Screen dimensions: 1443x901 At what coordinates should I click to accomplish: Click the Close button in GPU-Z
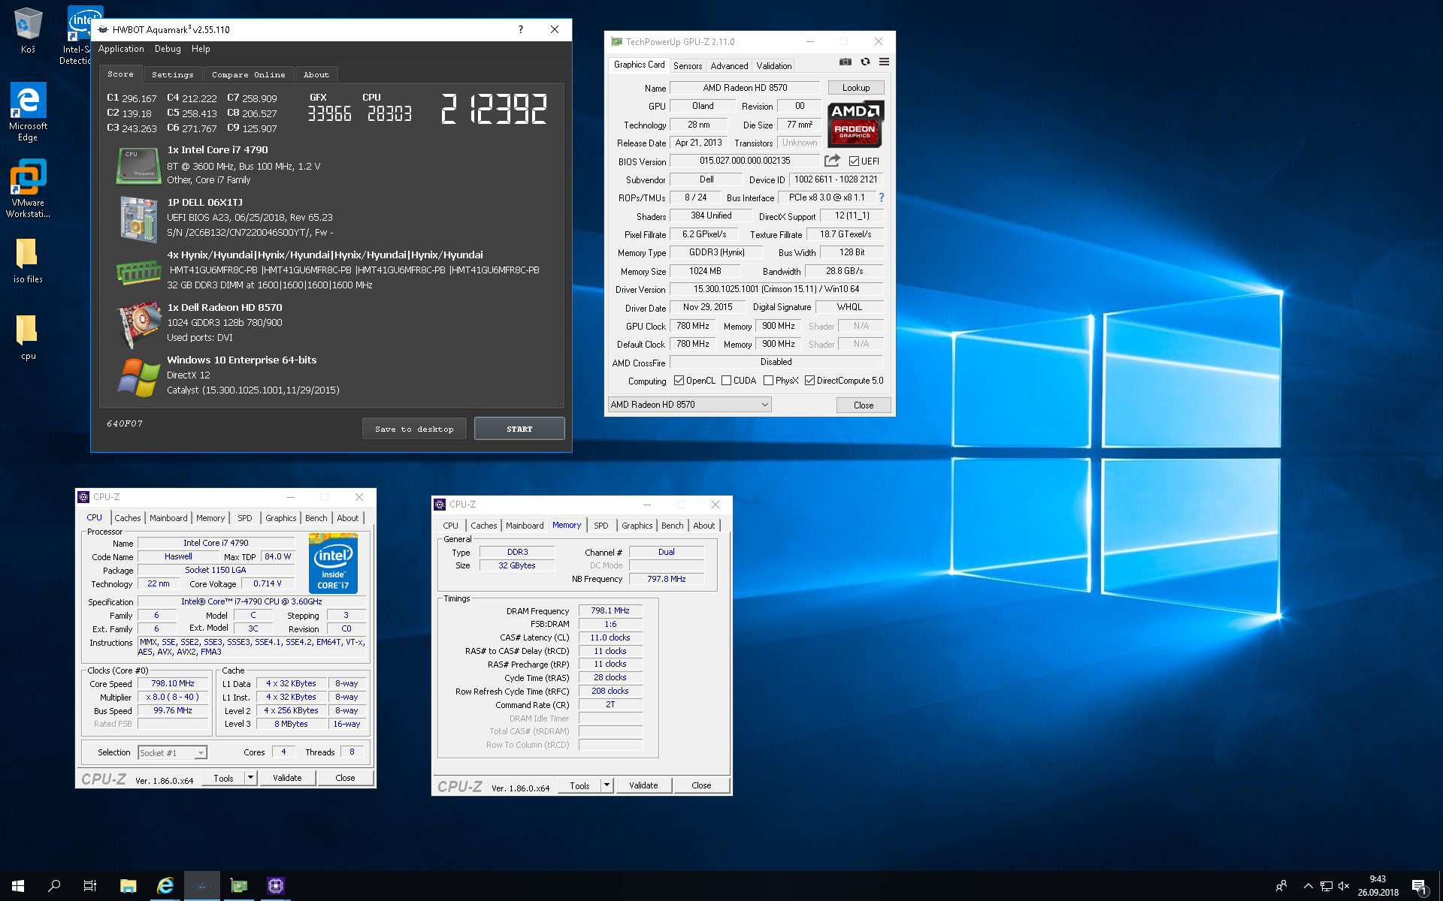[864, 405]
